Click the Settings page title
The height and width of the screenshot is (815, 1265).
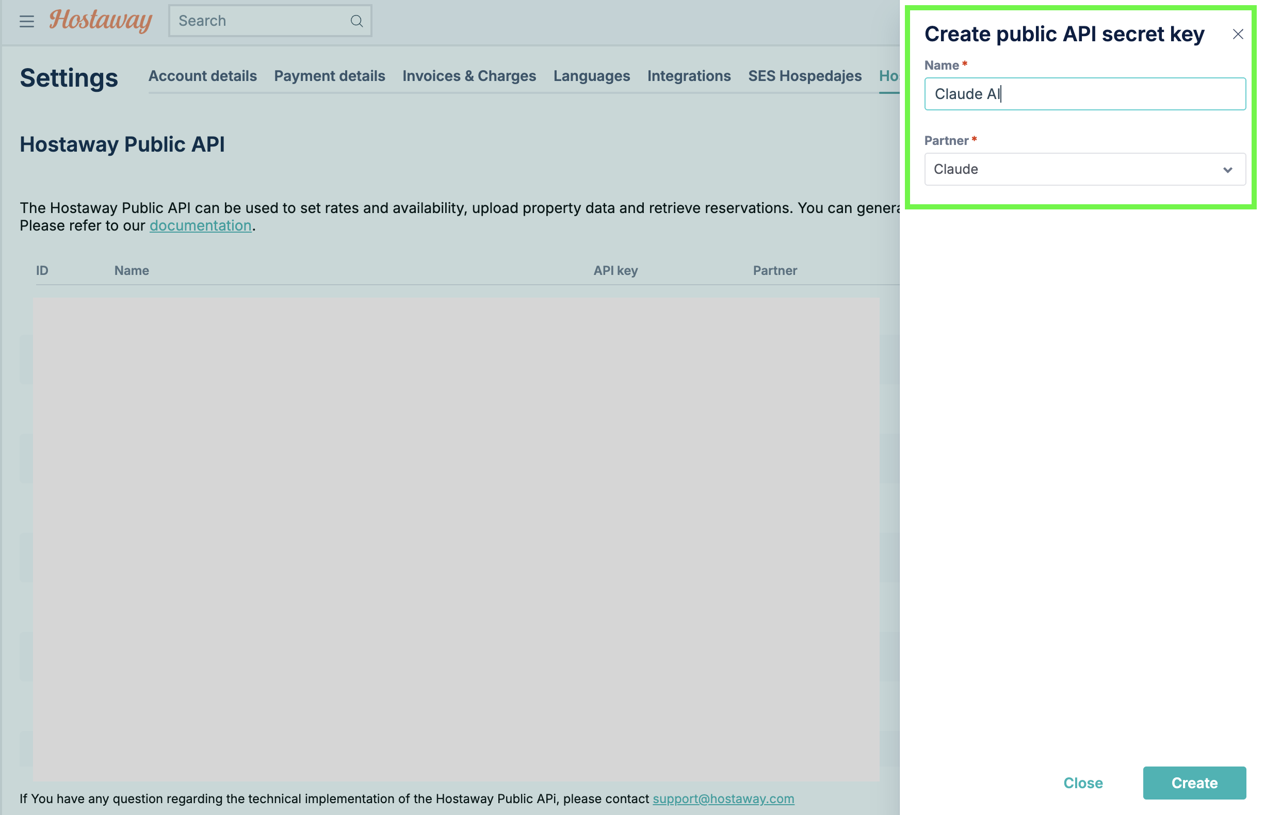point(69,78)
